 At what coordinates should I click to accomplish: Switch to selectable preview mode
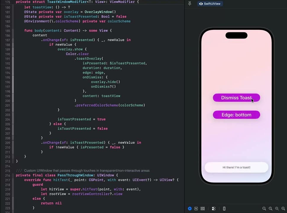[x=196, y=209]
